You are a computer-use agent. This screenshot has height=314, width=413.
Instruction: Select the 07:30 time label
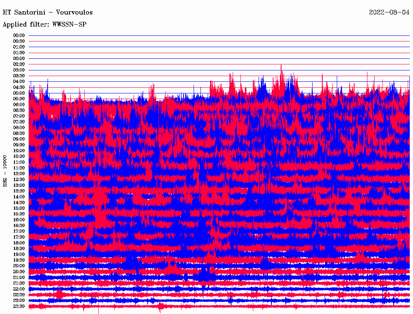[x=19, y=122]
